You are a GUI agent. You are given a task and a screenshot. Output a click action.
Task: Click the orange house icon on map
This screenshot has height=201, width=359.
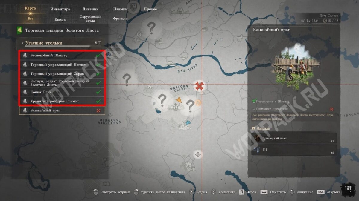point(198,103)
